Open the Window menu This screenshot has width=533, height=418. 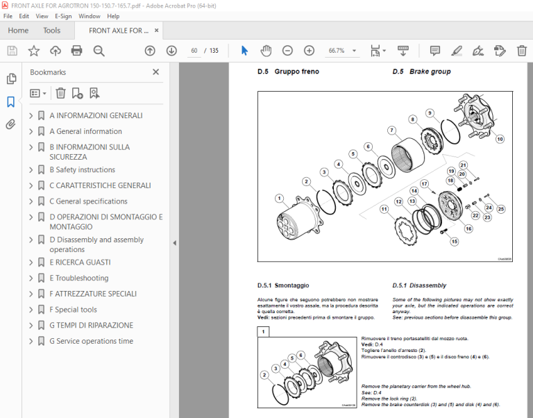90,16
